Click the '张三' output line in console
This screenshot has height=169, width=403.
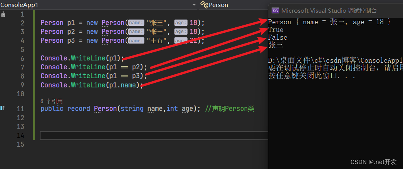[276, 45]
